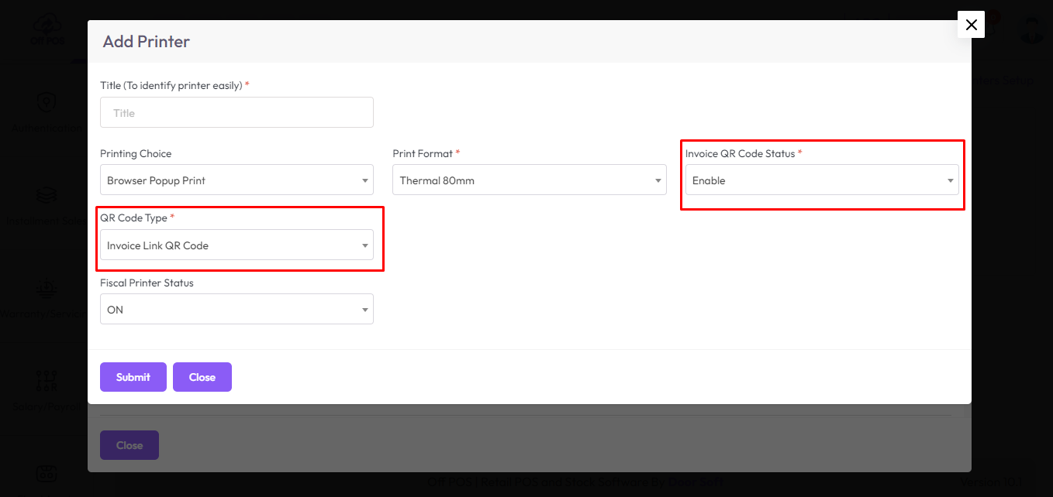Click the Warranty Service icon in the sidebar
The image size is (1053, 497).
pos(47,288)
